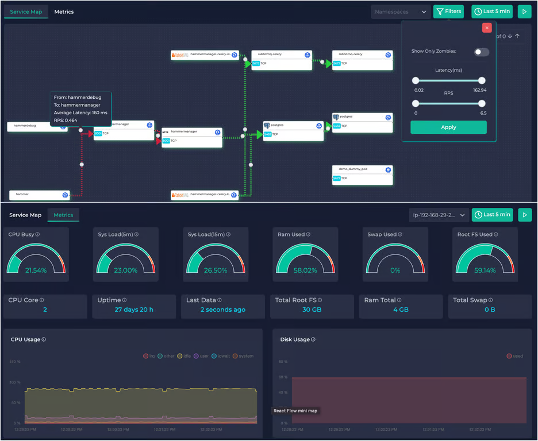Open the ip-192-168-29-2 host dropdown
The image size is (538, 441).
[x=440, y=215]
